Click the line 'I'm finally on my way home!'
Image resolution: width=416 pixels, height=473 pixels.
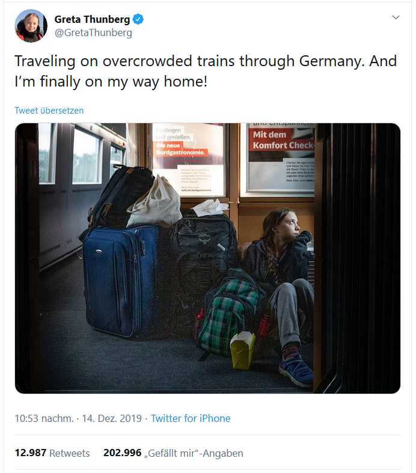[x=111, y=82]
